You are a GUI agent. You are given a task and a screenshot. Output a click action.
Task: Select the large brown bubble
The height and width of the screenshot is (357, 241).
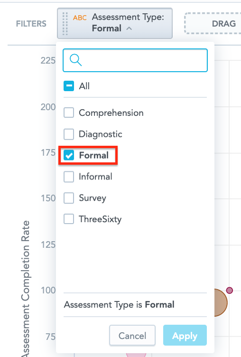221,302
